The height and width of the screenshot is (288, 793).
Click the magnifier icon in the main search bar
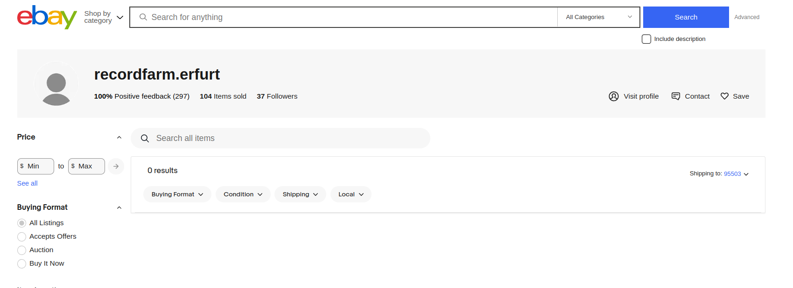point(143,17)
